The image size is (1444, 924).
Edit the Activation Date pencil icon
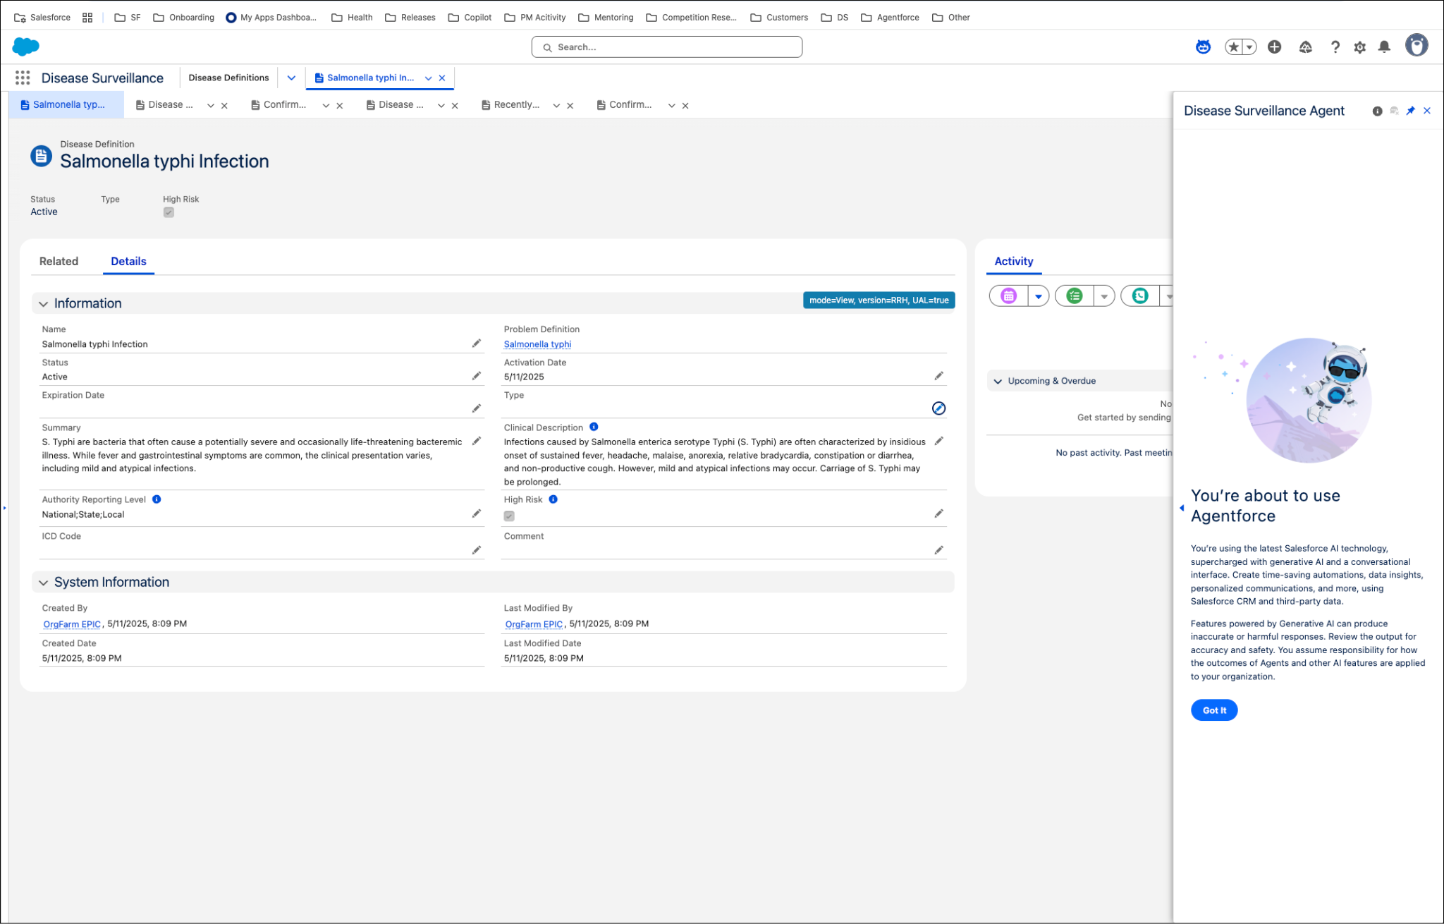point(938,376)
